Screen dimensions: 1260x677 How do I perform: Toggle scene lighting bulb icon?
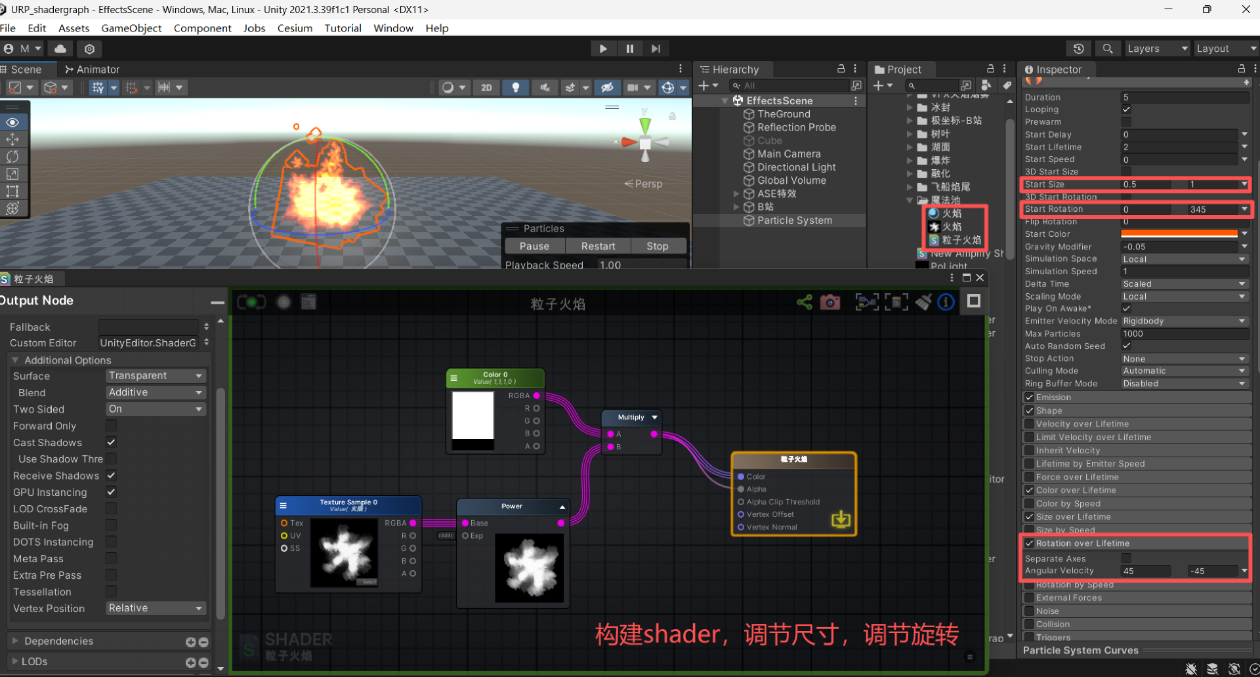[x=516, y=87]
